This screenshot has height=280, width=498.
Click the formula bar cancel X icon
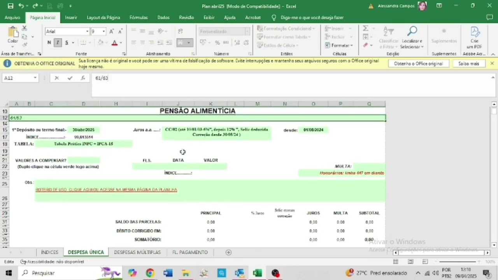tap(57, 78)
